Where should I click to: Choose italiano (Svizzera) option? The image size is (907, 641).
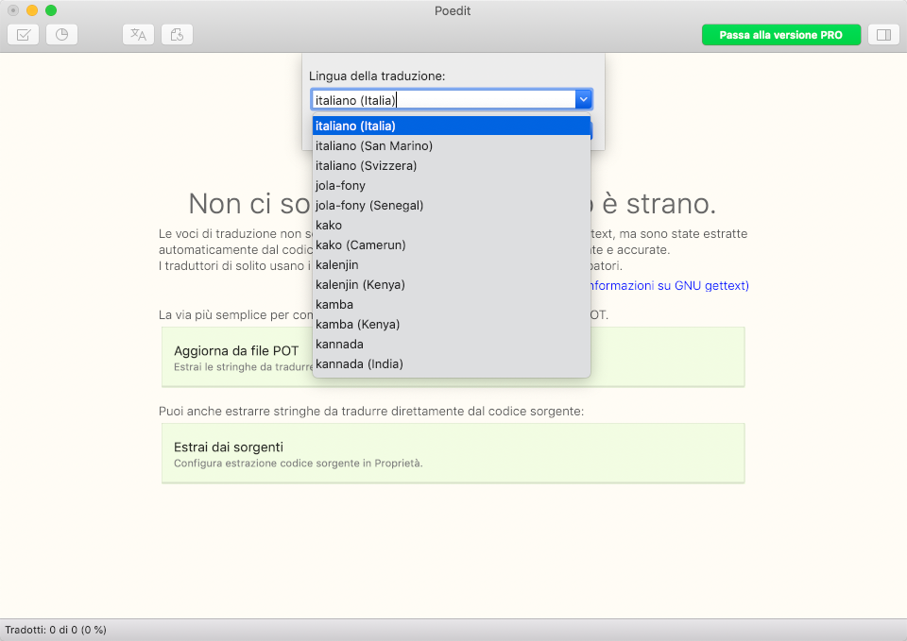[x=452, y=165]
